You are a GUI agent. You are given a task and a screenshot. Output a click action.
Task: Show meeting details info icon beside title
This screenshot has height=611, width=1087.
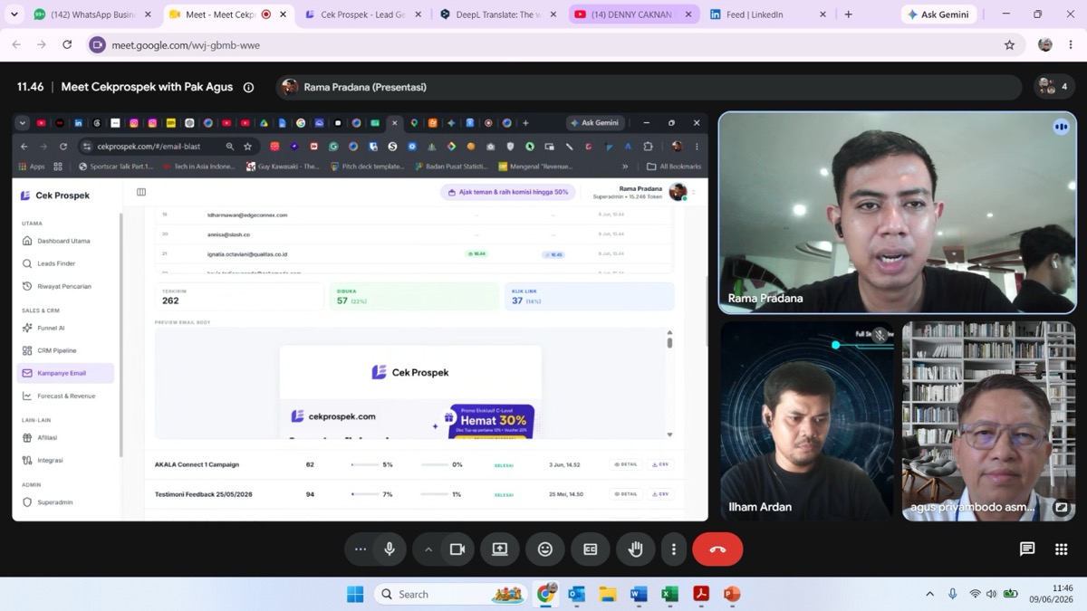pos(248,87)
